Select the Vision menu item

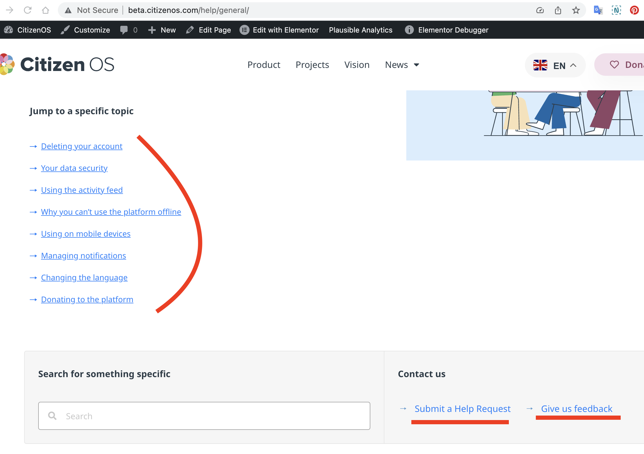357,65
